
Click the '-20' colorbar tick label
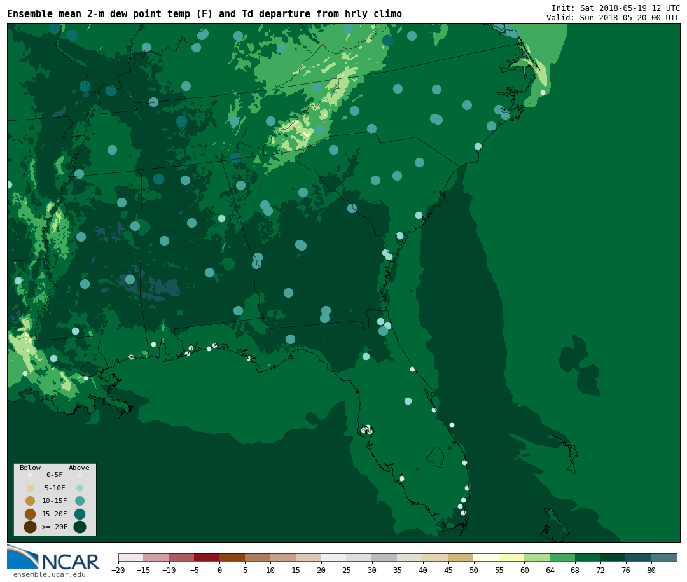coord(118,570)
